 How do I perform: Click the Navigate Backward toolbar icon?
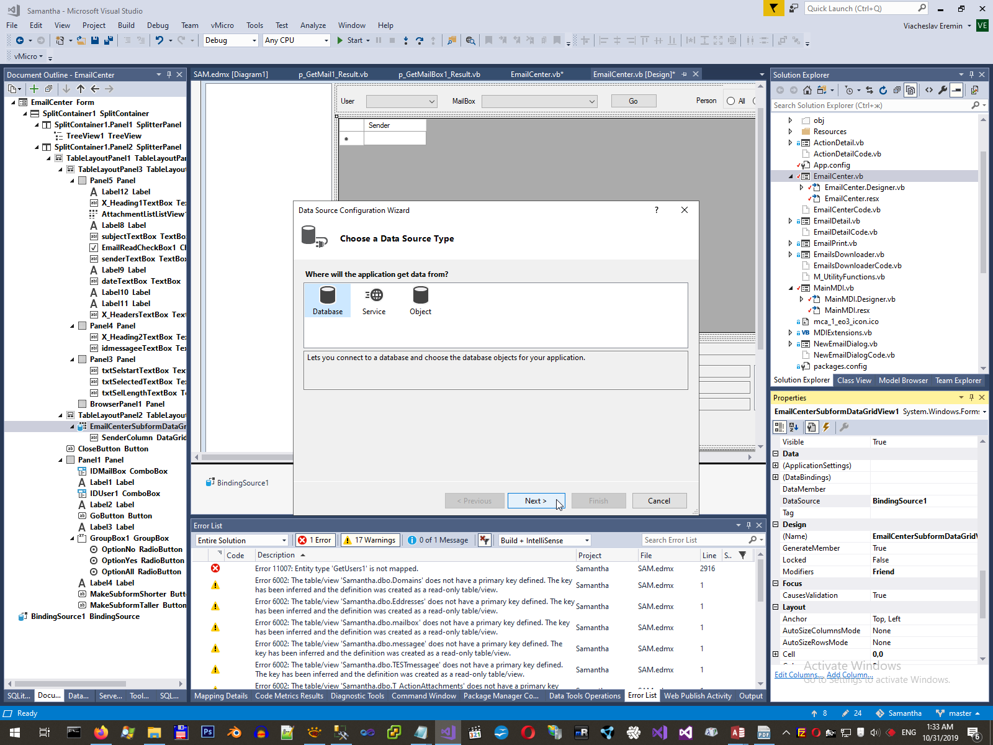(x=20, y=40)
